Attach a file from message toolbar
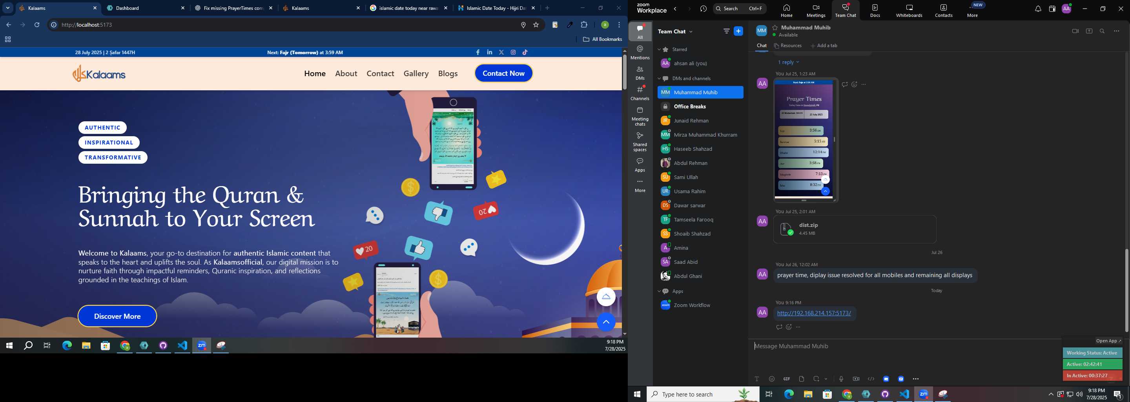Screen dimensions: 1130x402 [802, 379]
